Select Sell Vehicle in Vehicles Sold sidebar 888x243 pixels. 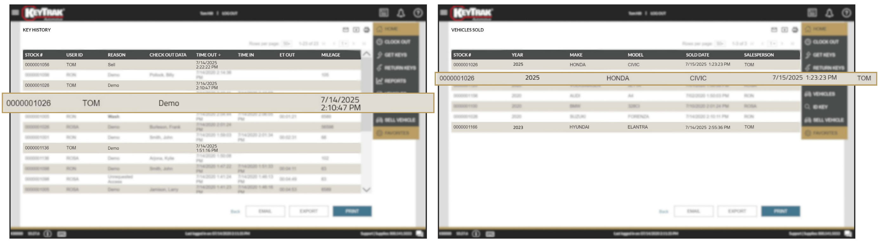[x=824, y=120]
